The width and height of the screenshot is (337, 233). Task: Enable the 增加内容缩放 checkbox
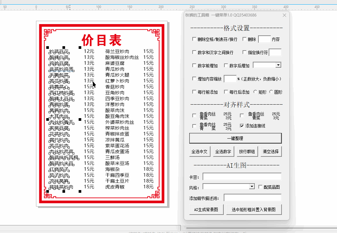[x=194, y=79]
